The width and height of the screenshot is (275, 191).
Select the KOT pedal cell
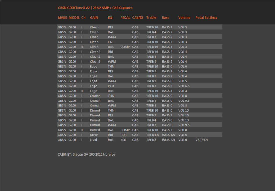tap(124, 140)
